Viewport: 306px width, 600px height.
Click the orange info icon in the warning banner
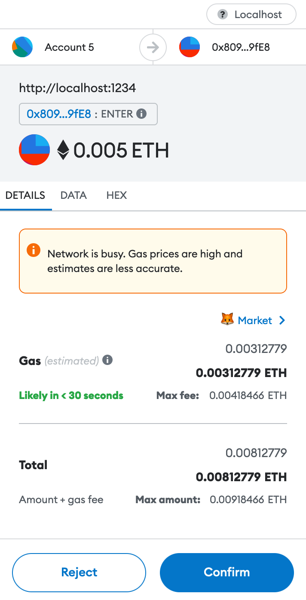pyautogui.click(x=33, y=250)
